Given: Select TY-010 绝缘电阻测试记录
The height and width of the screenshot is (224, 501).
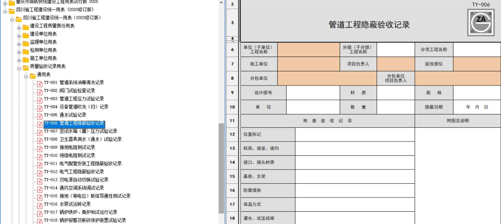Looking at the screenshot, I should pyautogui.click(x=77, y=155).
